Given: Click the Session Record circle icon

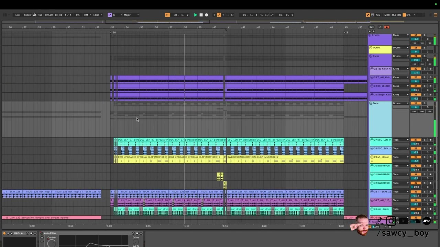Looking at the screenshot, I should [x=232, y=15].
